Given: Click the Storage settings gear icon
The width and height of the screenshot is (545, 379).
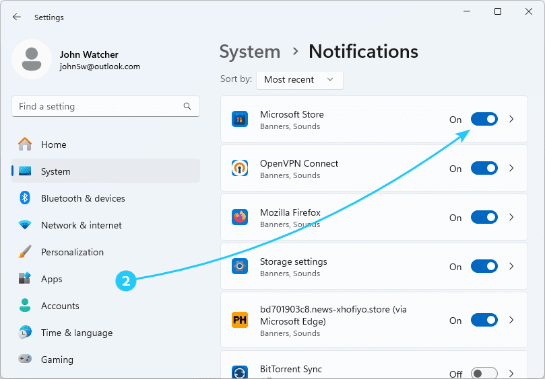Looking at the screenshot, I should click(240, 266).
